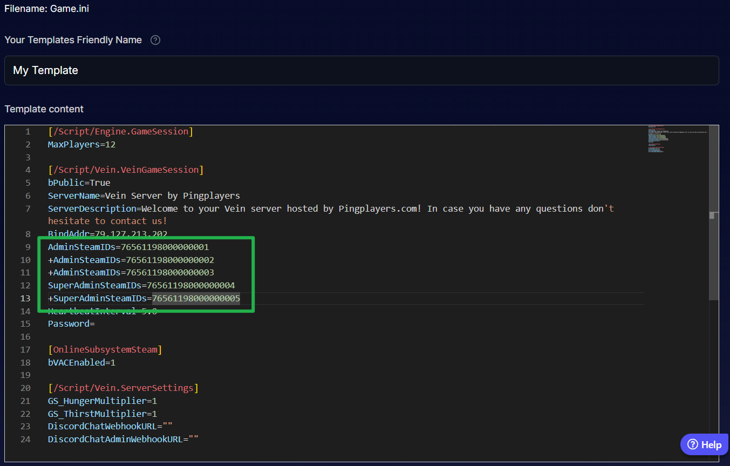Open the Help chat button
The height and width of the screenshot is (466, 730).
click(x=704, y=444)
